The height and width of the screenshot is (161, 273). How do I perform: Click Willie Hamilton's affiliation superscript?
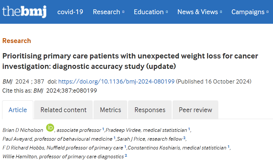(x=126, y=155)
